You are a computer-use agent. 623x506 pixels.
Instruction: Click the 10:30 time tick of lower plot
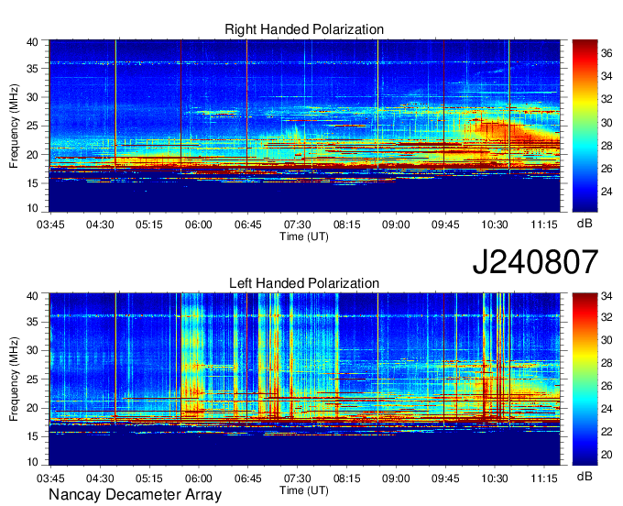coord(494,478)
